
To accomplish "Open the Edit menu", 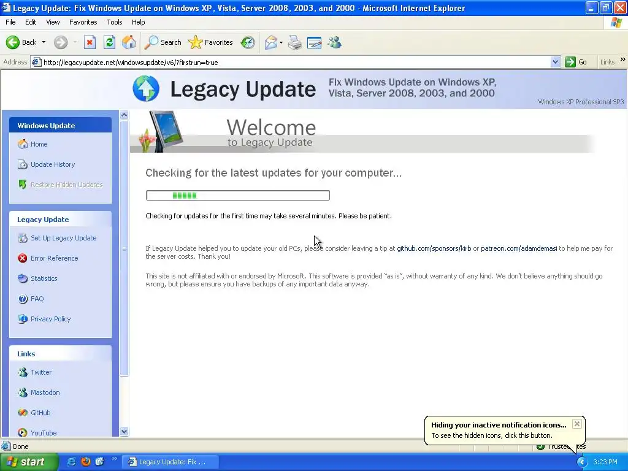I will [31, 22].
